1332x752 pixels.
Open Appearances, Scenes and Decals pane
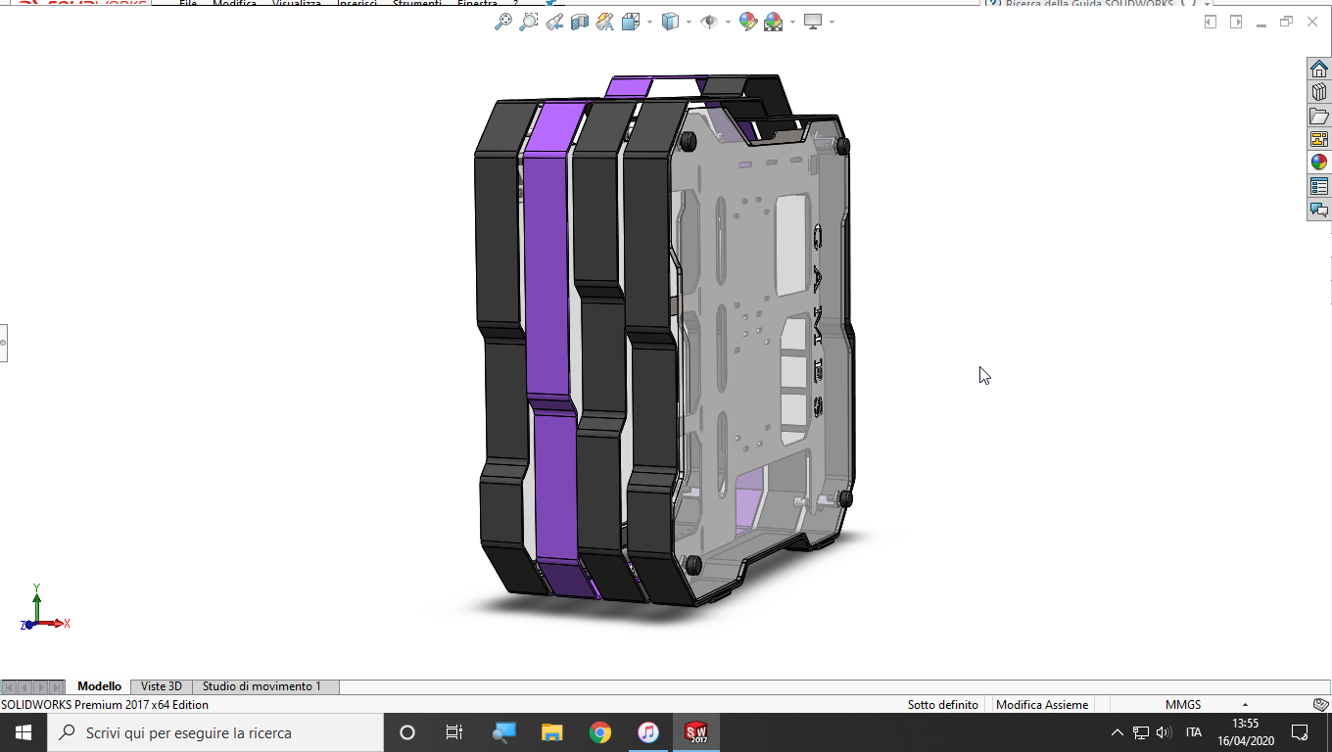[1319, 163]
